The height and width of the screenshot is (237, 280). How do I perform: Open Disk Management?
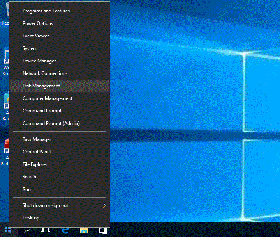pos(41,86)
